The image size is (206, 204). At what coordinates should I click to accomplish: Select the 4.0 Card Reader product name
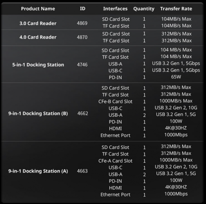(x=38, y=37)
